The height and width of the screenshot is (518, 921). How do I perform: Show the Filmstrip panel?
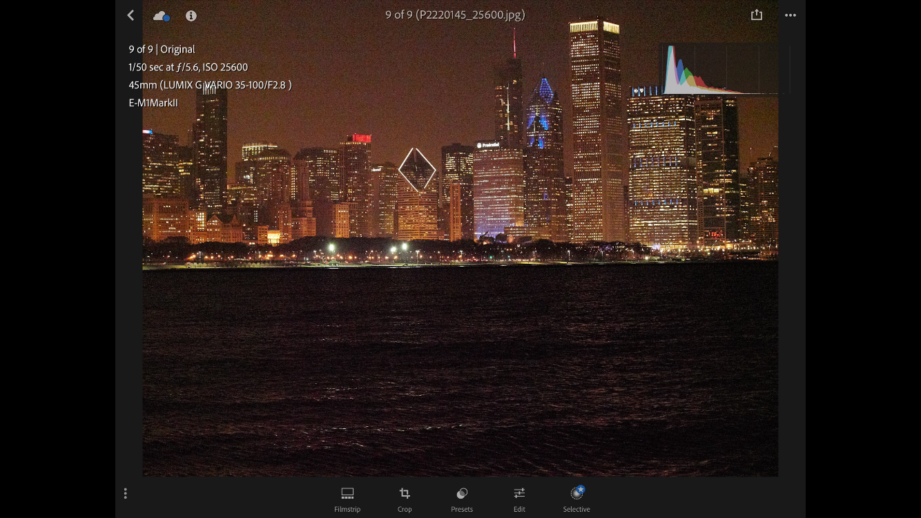347,499
